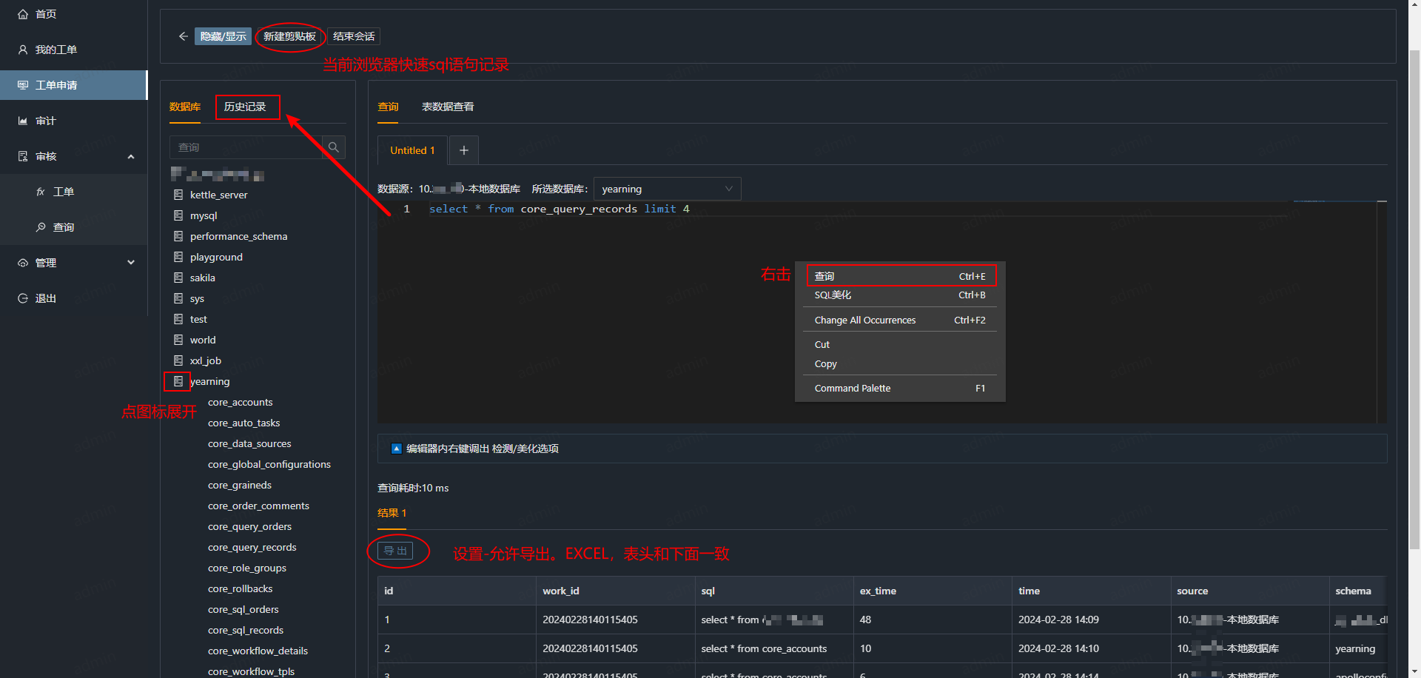
Task: Open the 首页 home icon
Action: (21, 13)
